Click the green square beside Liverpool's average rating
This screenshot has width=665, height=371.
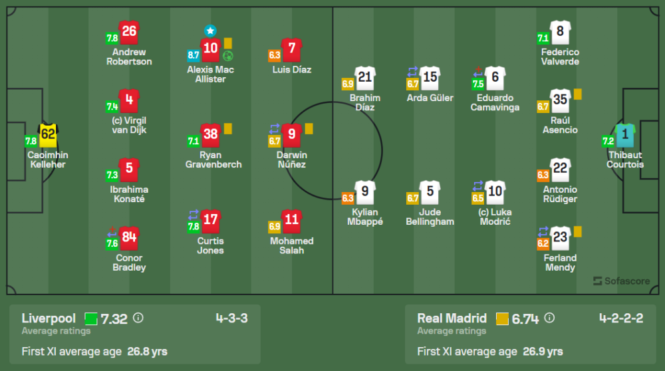[x=91, y=319]
